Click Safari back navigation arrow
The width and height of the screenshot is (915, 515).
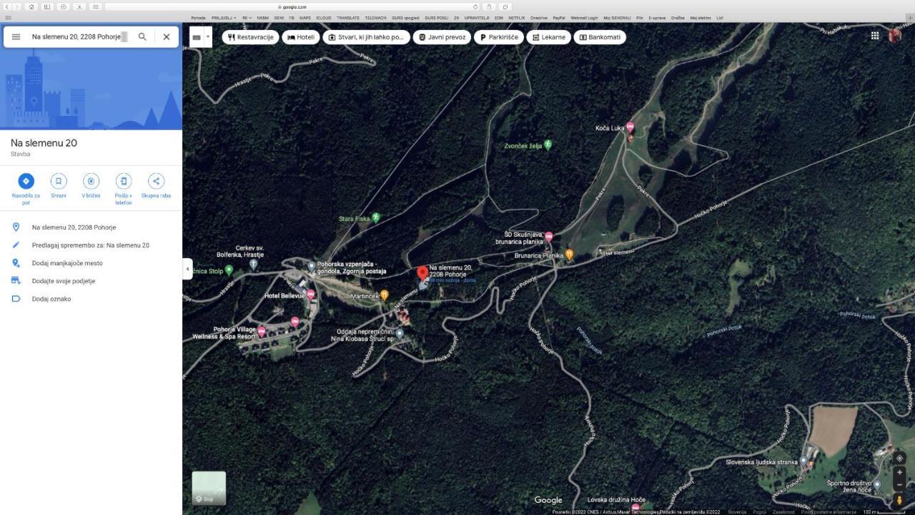pos(7,6)
